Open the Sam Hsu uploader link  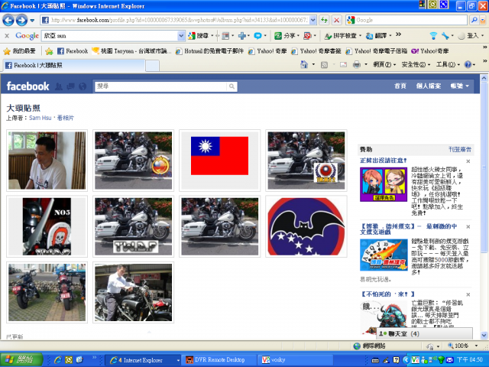point(40,118)
